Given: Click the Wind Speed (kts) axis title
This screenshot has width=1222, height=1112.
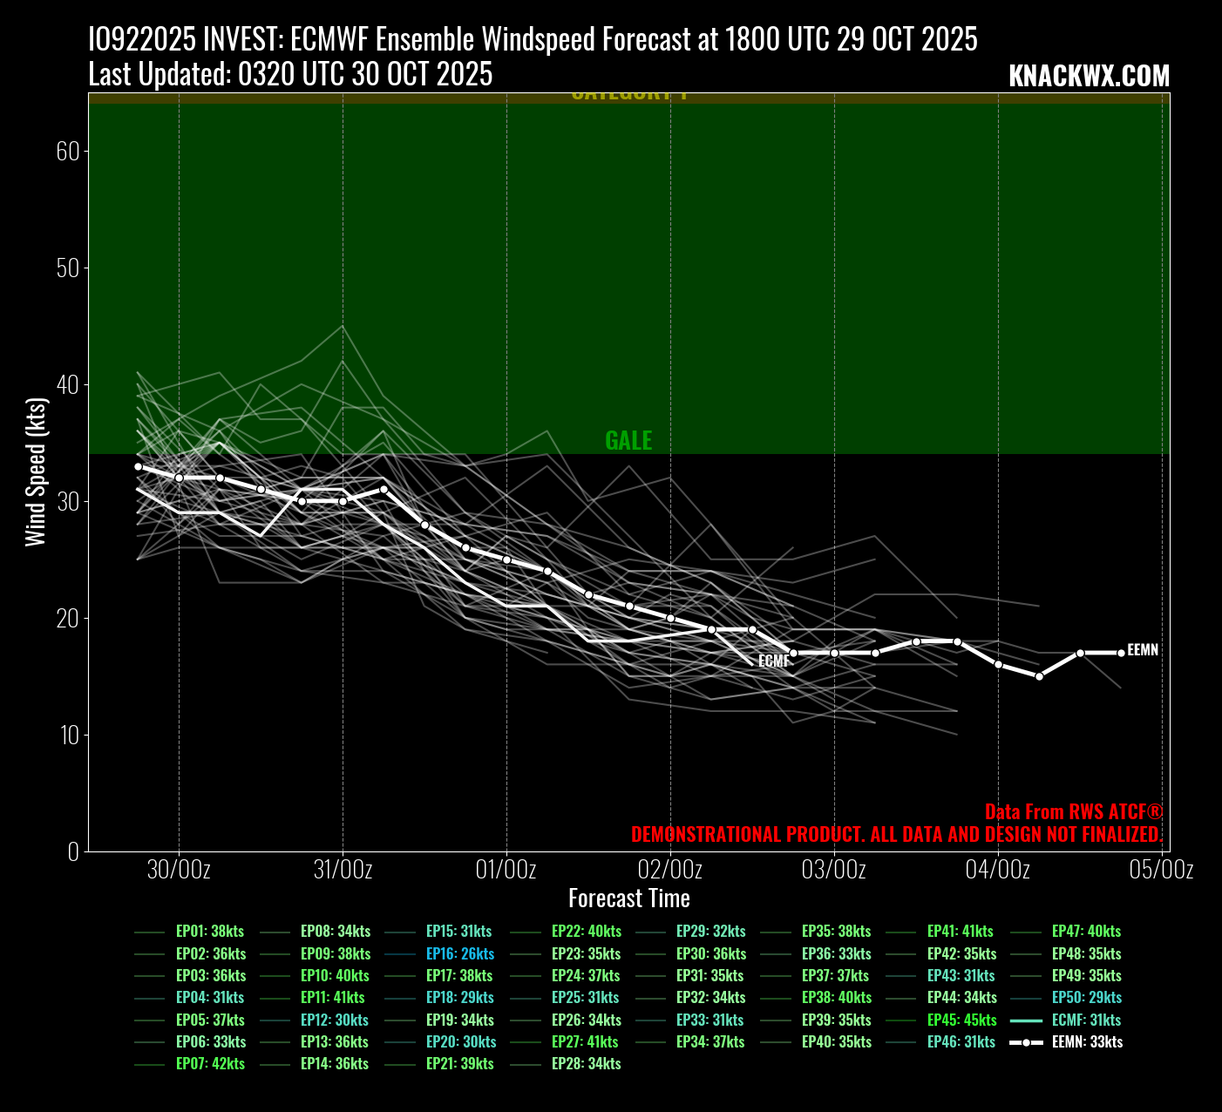Looking at the screenshot, I should tap(35, 471).
